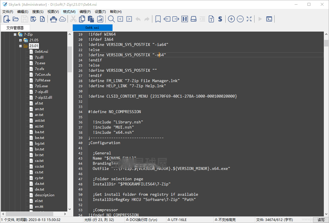
Task: Select the 7-Zip root folder
Action: coord(28,34)
